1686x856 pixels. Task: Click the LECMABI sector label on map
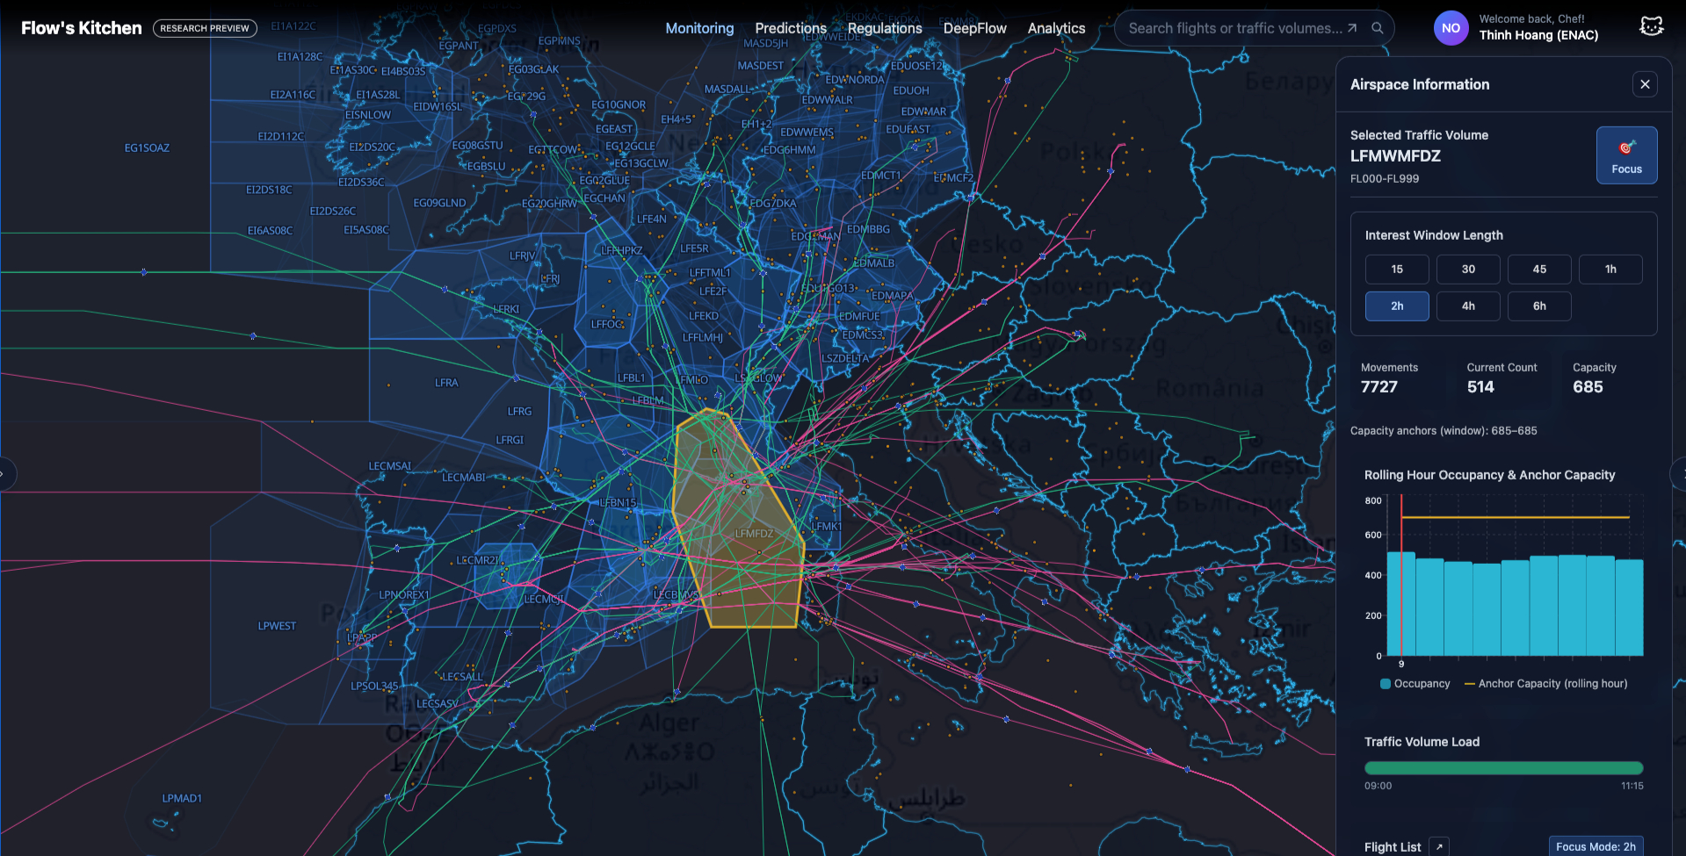pyautogui.click(x=464, y=478)
